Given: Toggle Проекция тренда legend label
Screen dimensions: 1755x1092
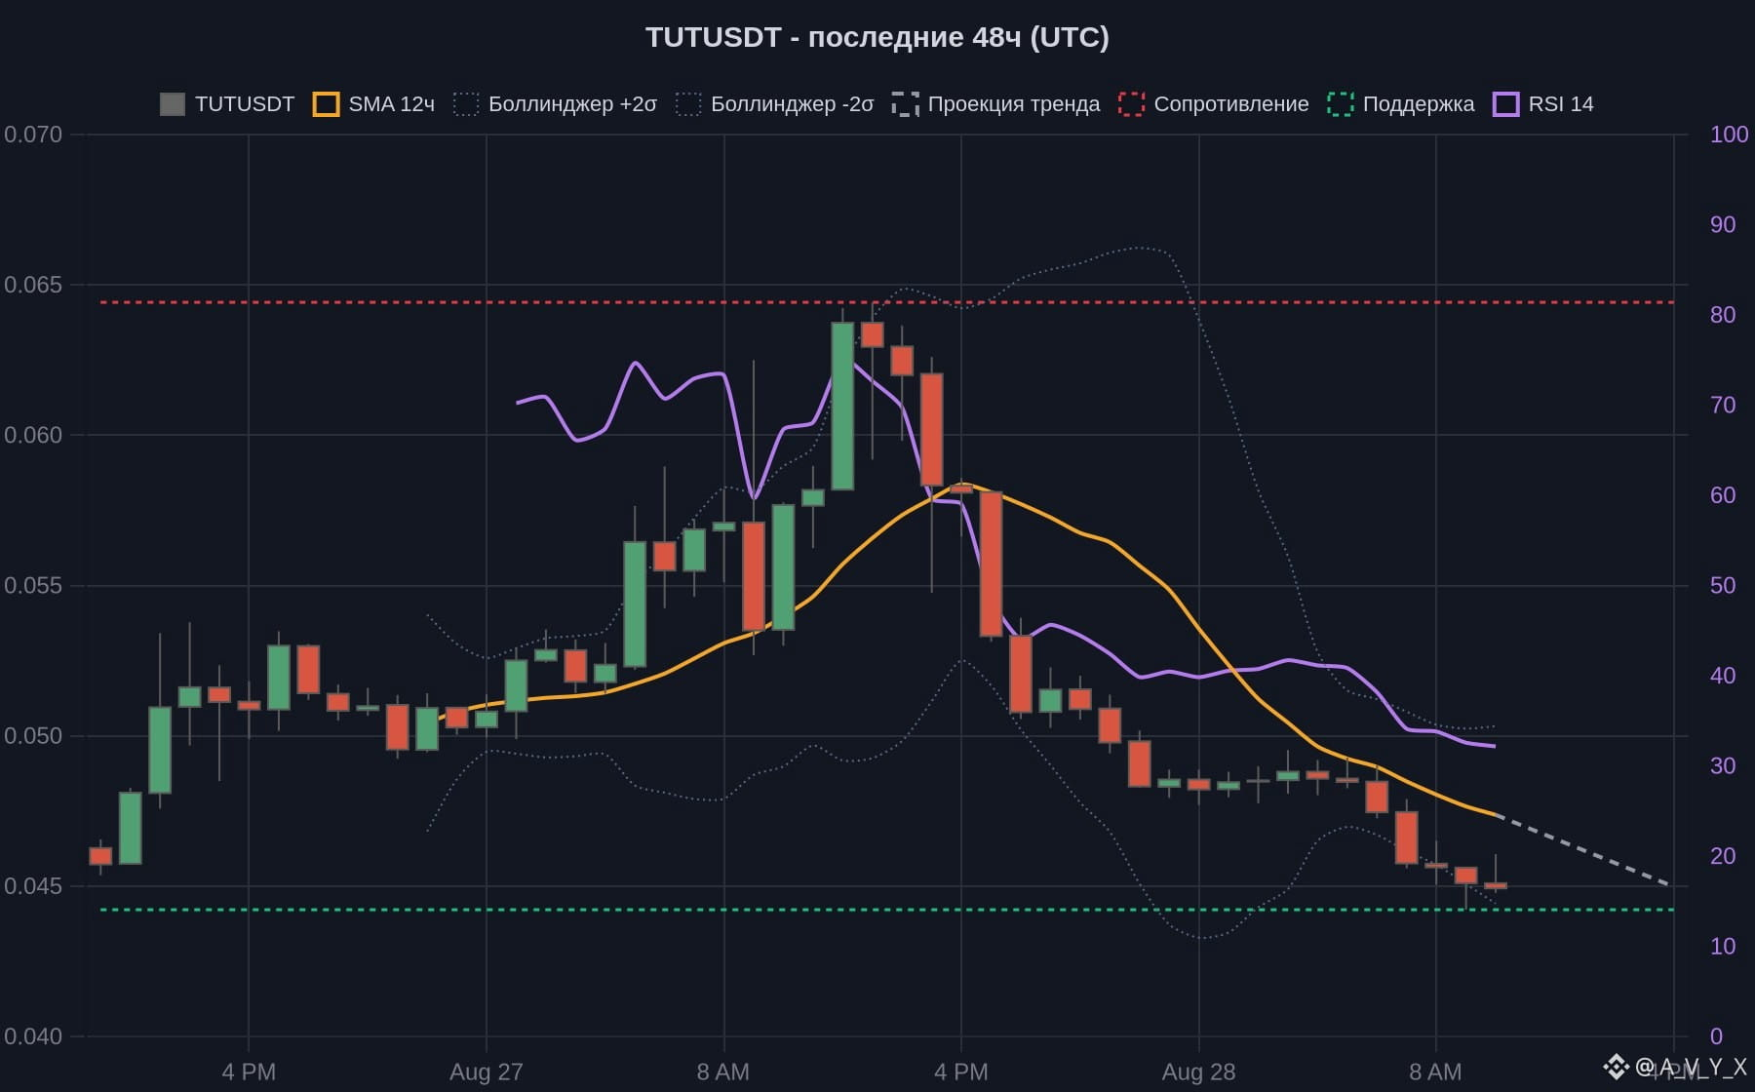Looking at the screenshot, I should click(1014, 104).
